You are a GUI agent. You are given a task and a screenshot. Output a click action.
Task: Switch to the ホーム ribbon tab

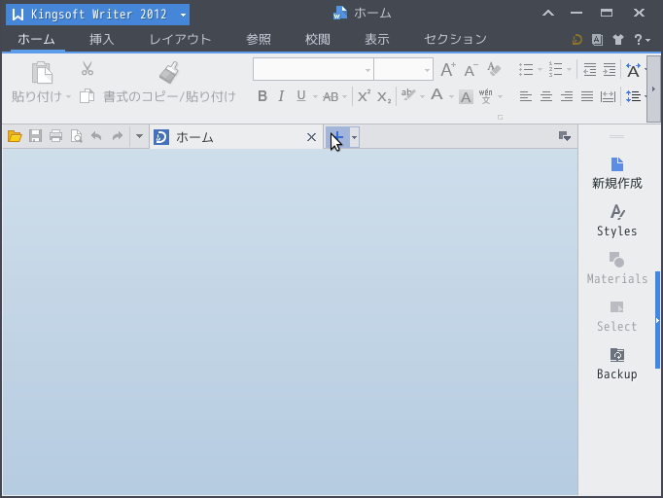(x=36, y=39)
